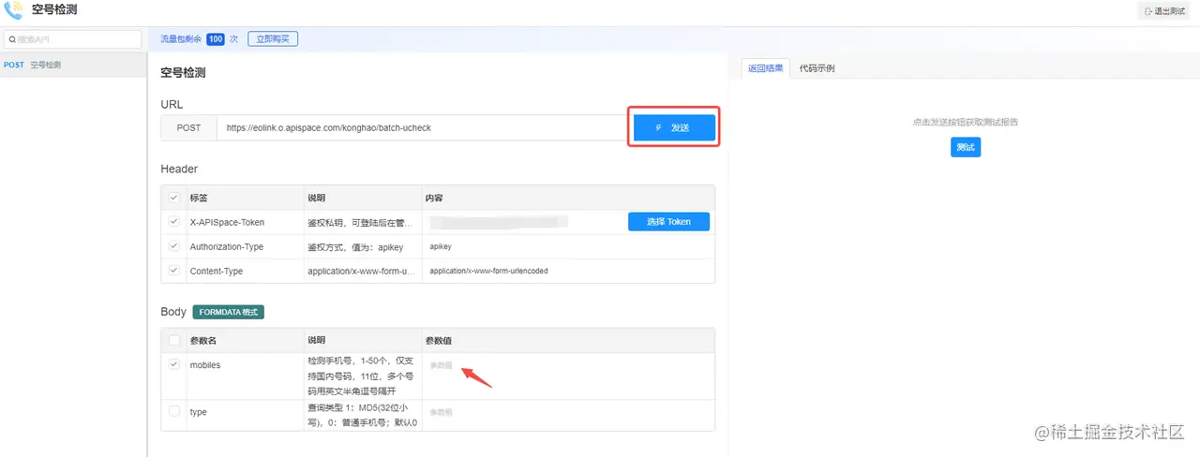Select the POST 空号检测 API in sidebar
1200x457 pixels.
click(x=73, y=66)
